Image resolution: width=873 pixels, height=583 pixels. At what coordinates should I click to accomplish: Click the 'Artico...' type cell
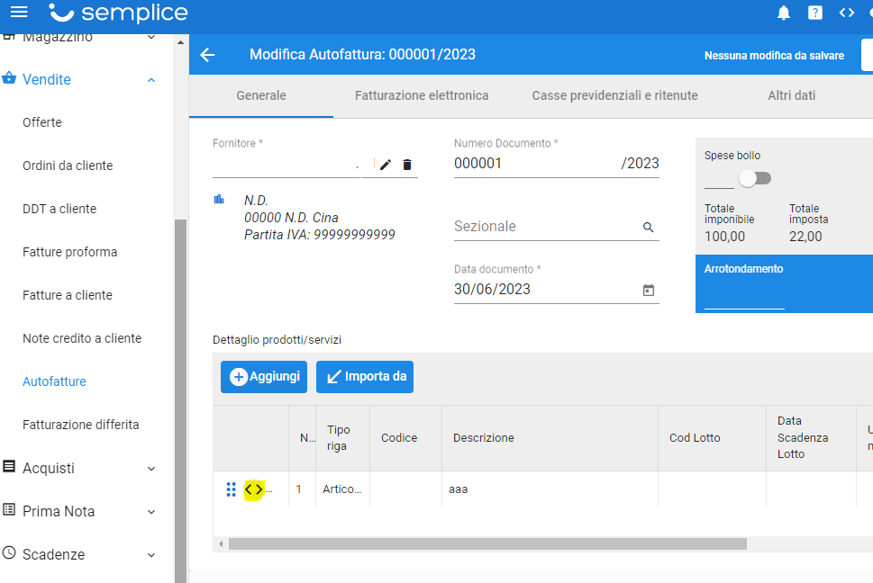click(341, 489)
